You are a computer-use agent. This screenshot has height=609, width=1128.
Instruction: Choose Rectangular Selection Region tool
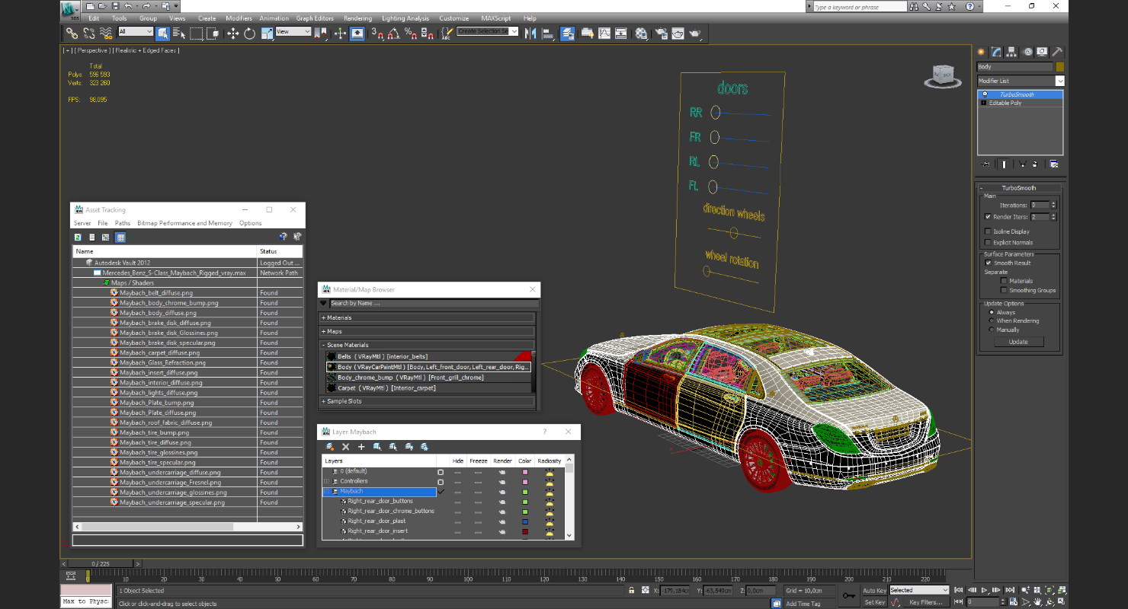[x=196, y=33]
